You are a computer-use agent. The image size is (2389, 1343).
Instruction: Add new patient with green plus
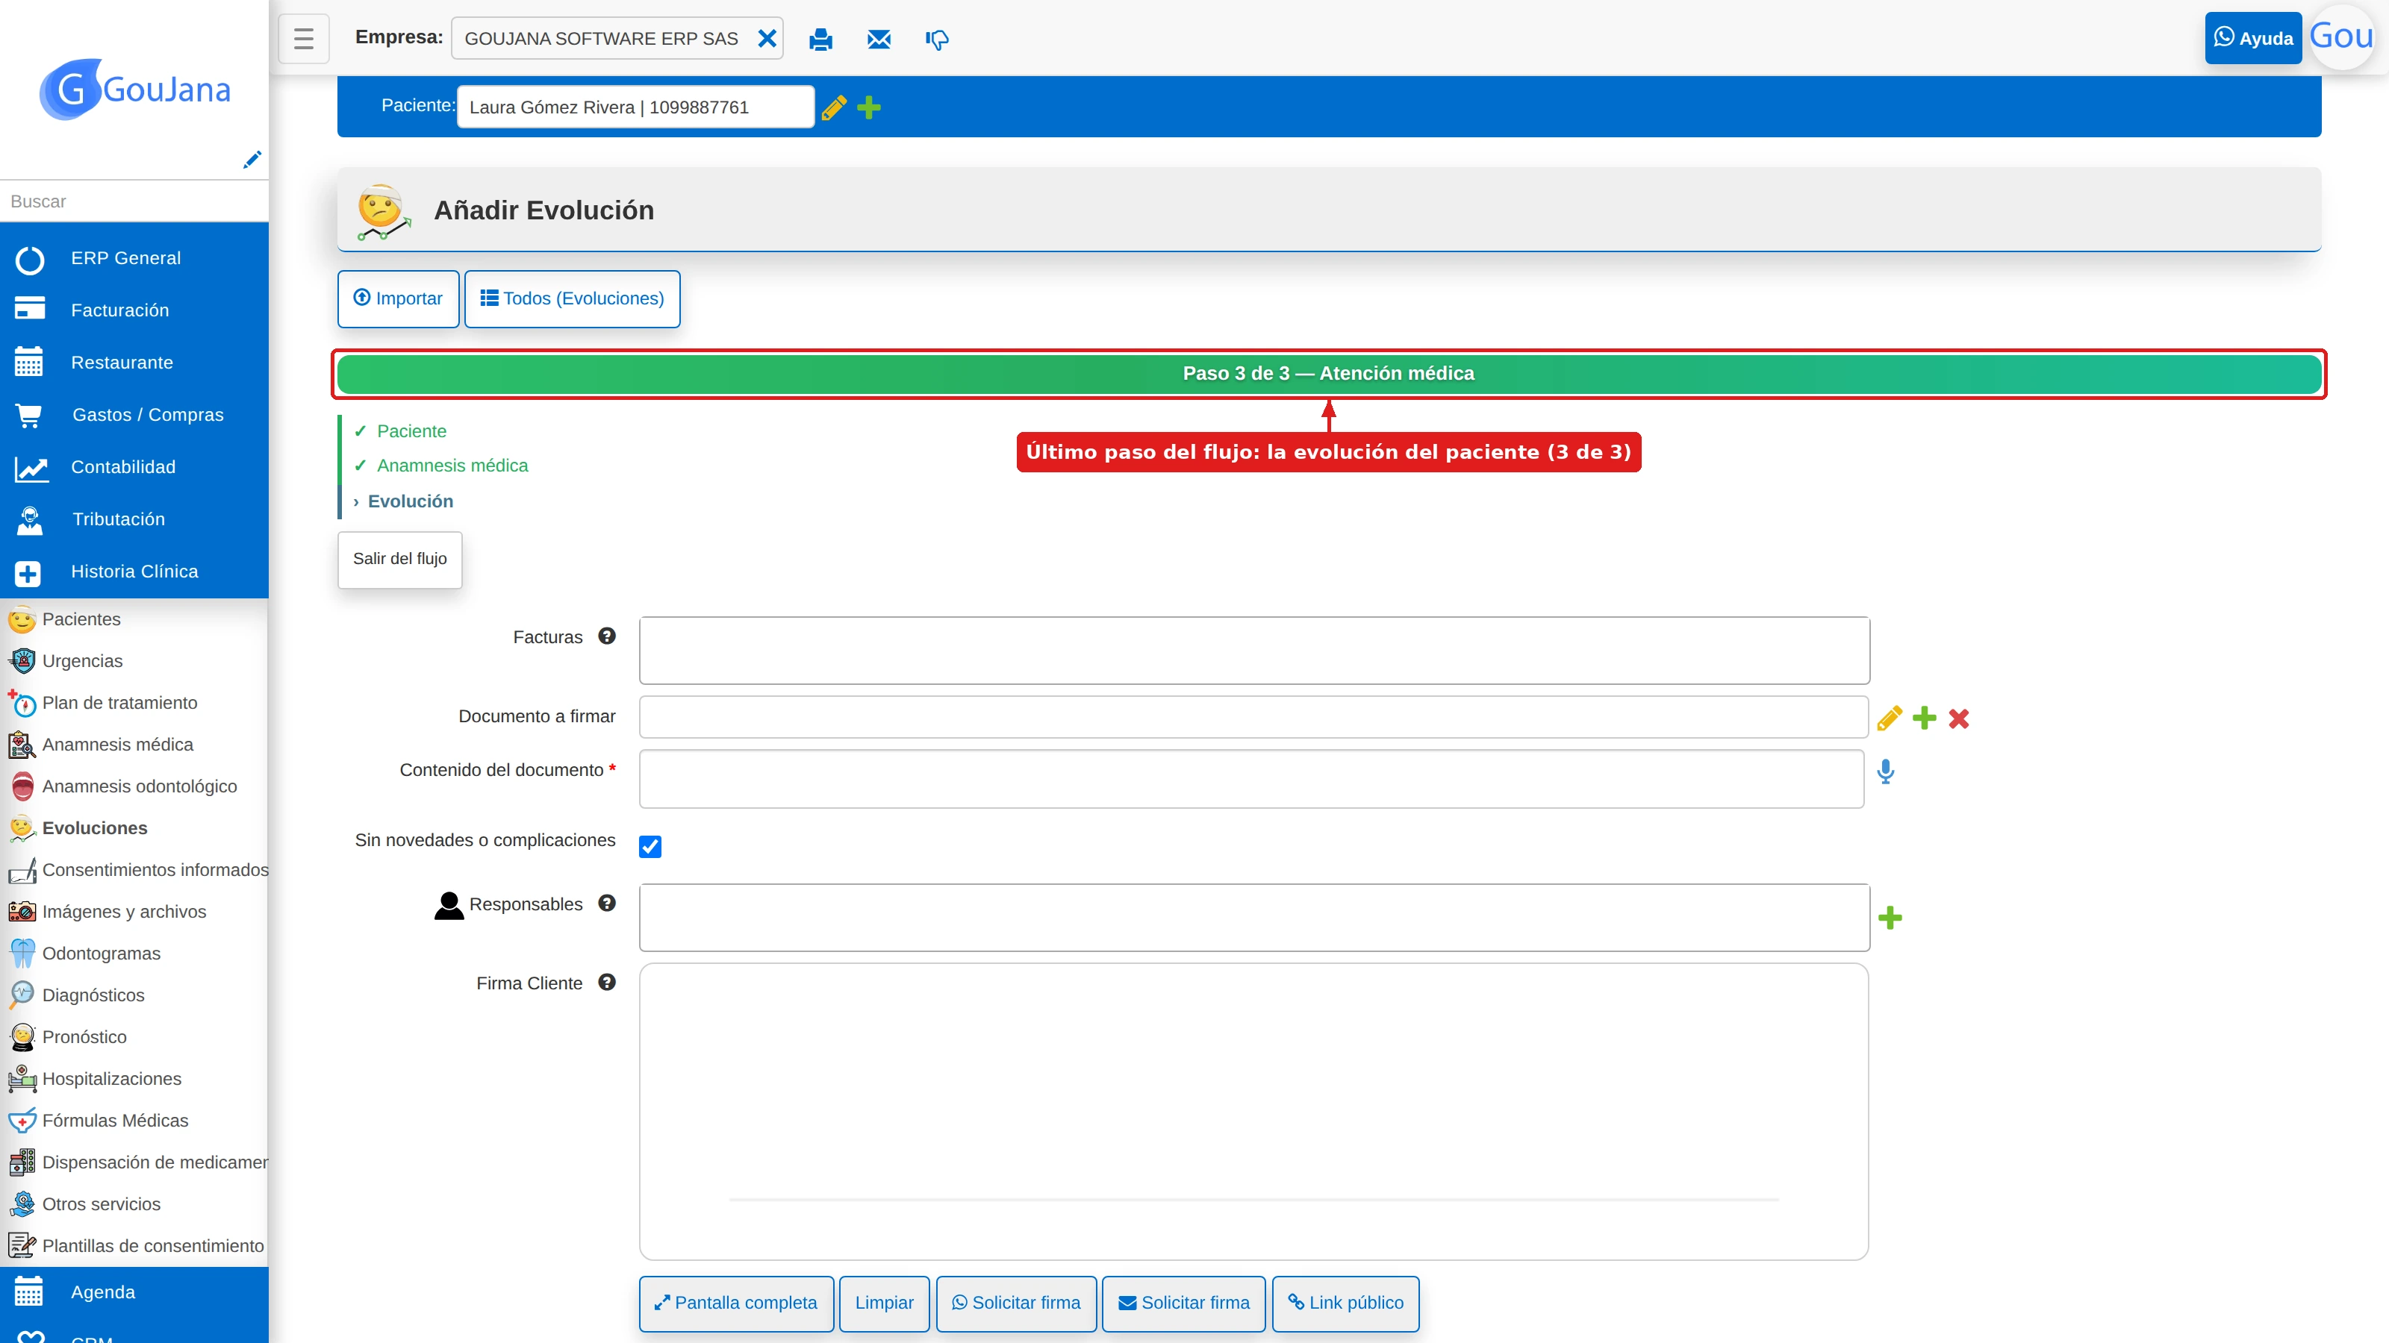click(x=869, y=107)
